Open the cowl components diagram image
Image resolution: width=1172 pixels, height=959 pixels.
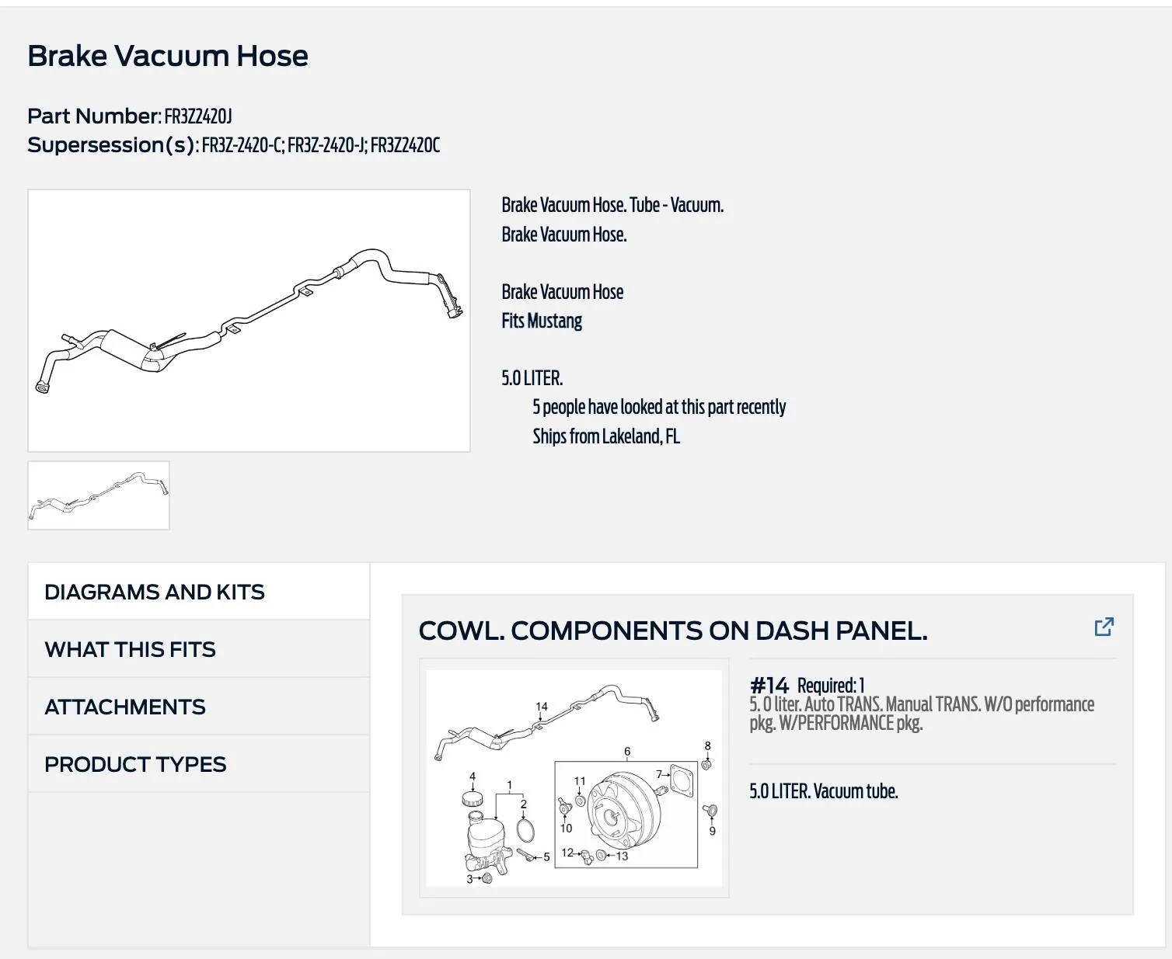tap(574, 778)
